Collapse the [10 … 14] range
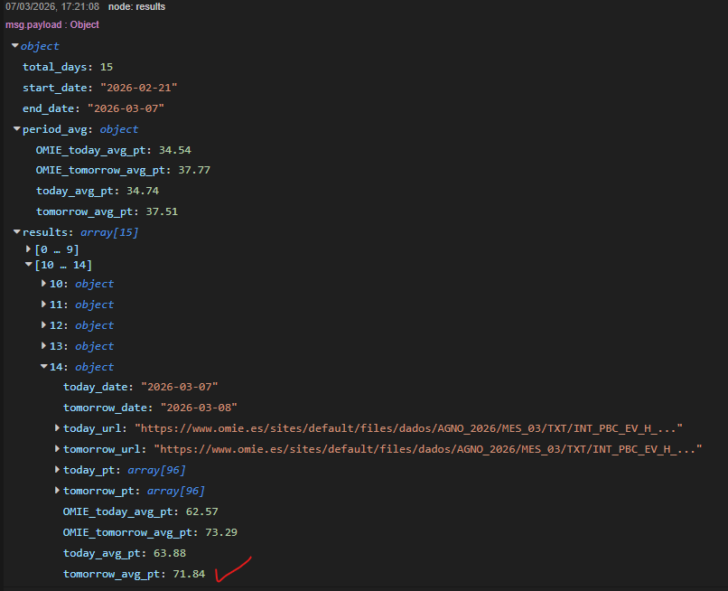 (x=29, y=265)
